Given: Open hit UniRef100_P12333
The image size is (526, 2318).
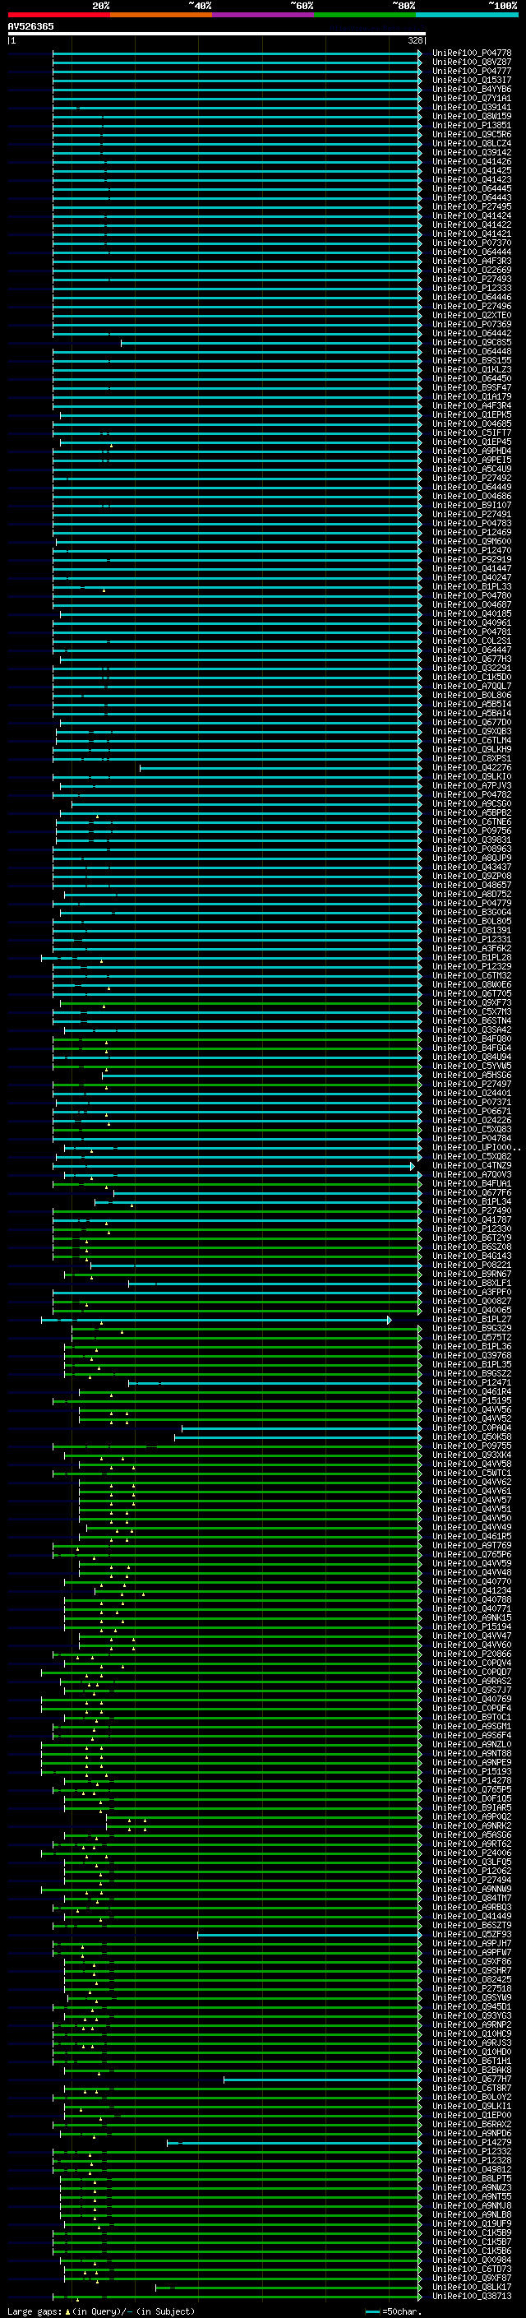Looking at the screenshot, I should (472, 288).
